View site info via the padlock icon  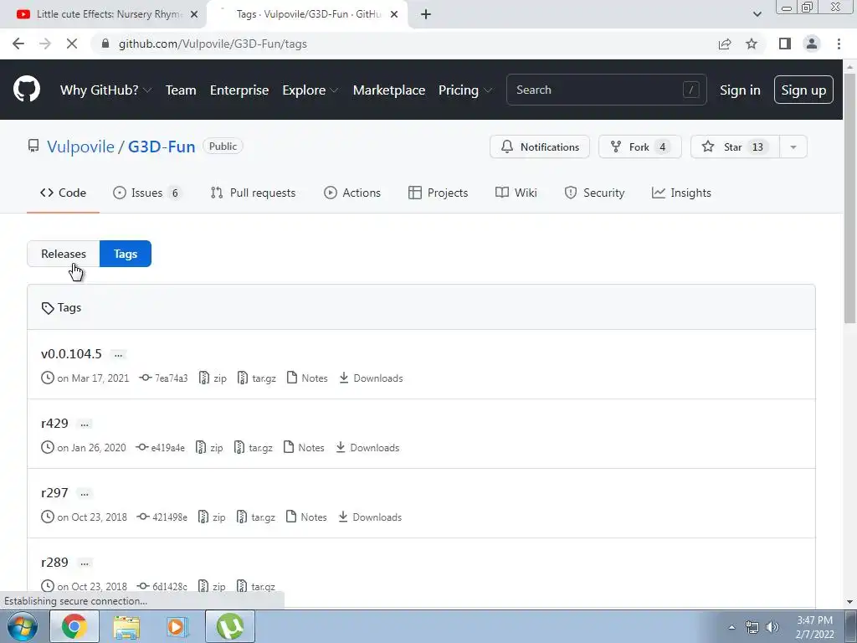point(105,44)
